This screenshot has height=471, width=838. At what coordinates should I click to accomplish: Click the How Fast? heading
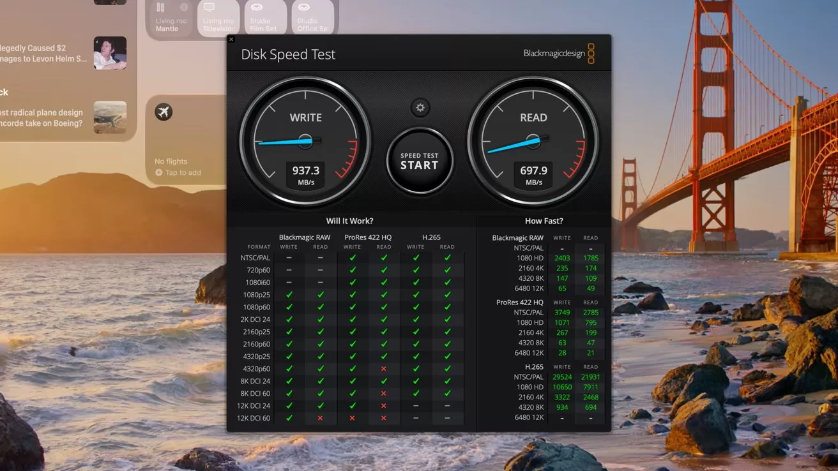[544, 221]
